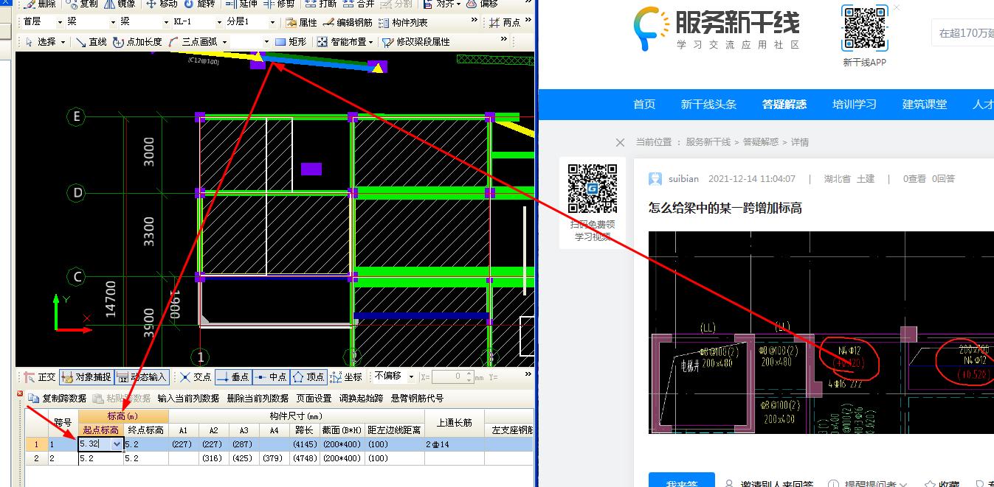The height and width of the screenshot is (487, 994).
Task: Click 答疑解惑 breadcrumb link
Action: 760,142
